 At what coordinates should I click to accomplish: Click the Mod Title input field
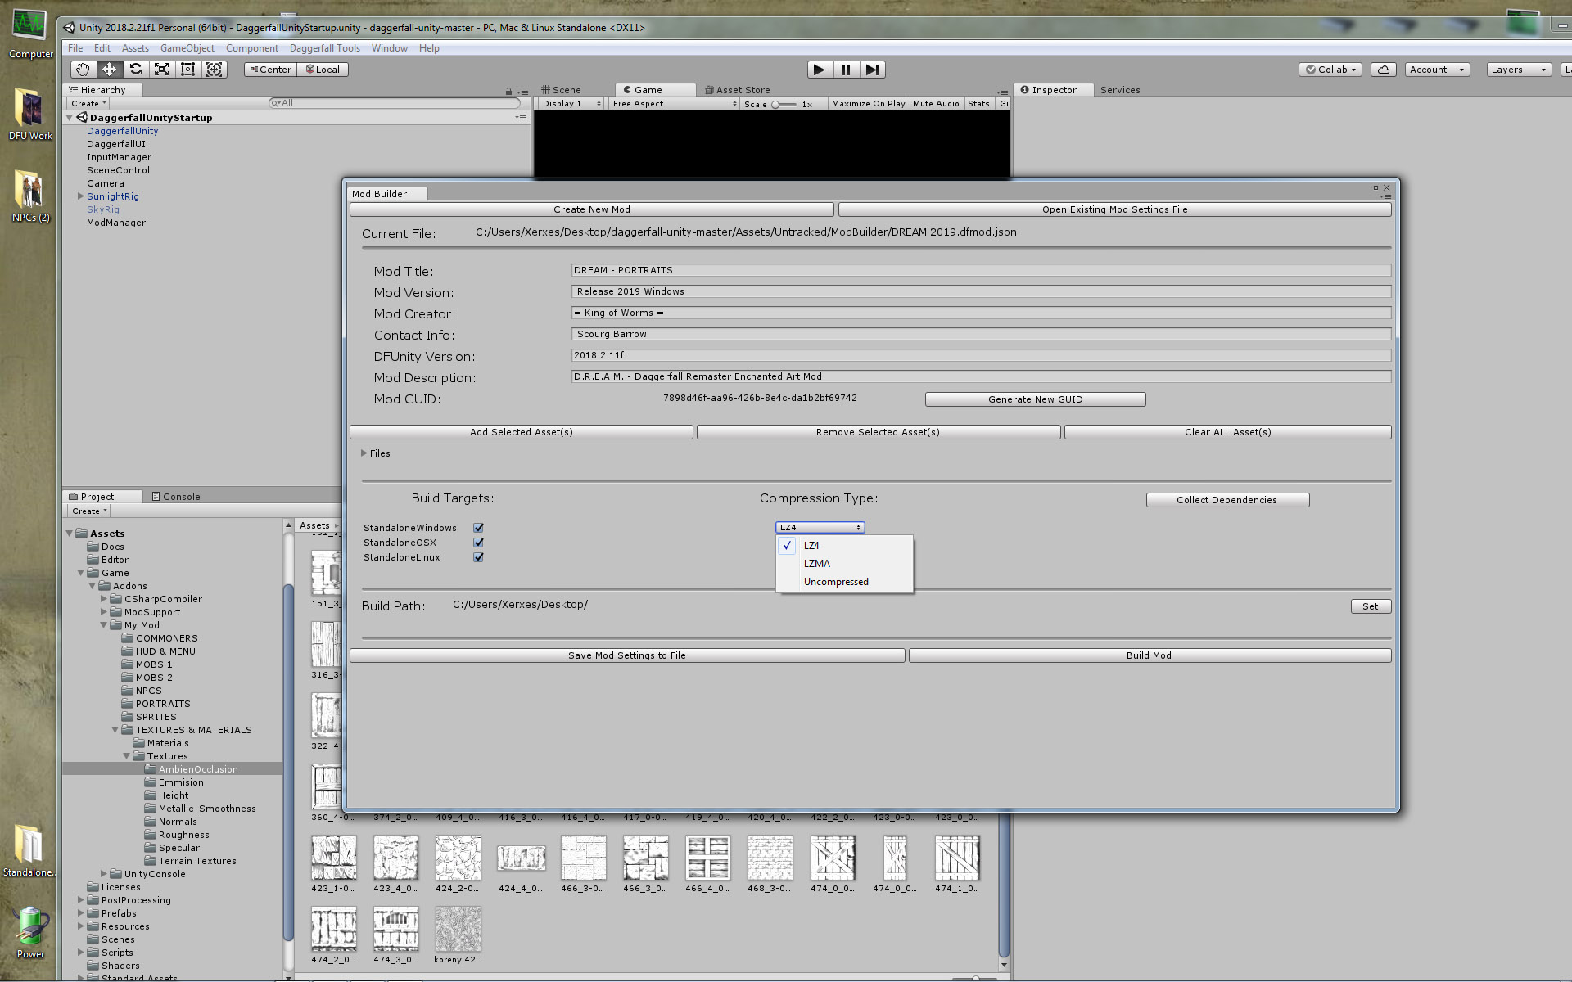(981, 270)
